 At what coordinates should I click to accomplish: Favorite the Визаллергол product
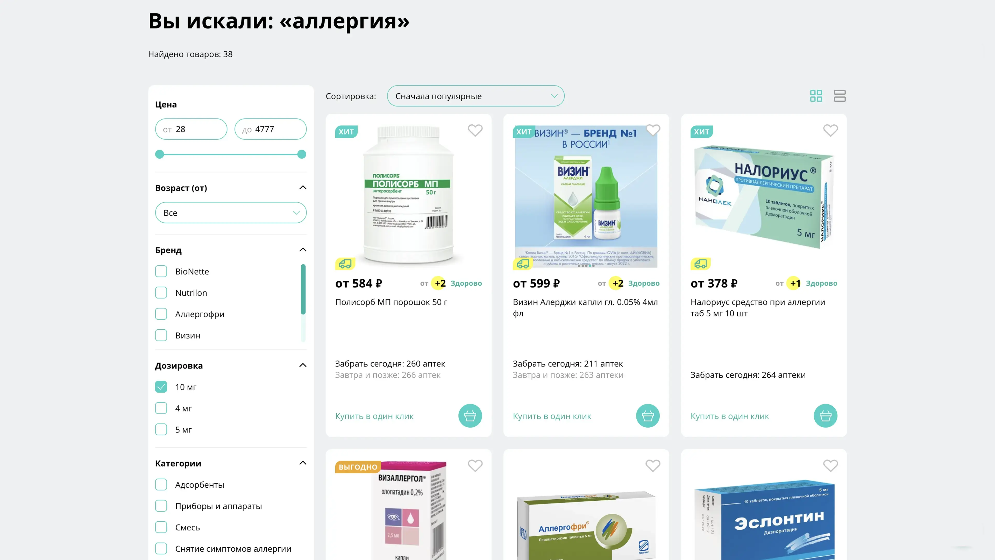pos(475,466)
